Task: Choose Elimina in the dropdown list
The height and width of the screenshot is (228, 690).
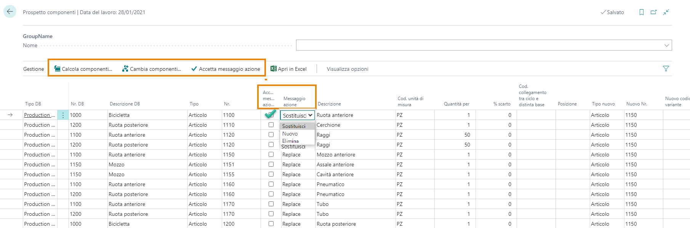Action: [x=290, y=141]
